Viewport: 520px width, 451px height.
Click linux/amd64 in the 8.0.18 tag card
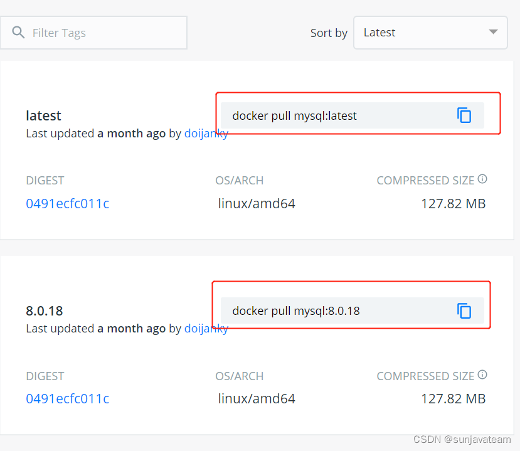[x=257, y=398]
